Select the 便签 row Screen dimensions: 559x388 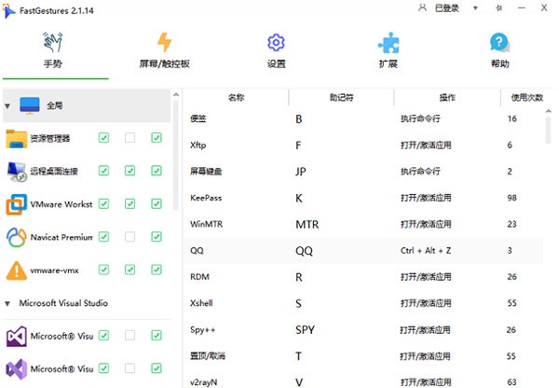363,118
